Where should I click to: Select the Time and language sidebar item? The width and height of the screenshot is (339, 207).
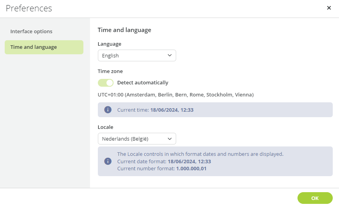[x=44, y=47]
